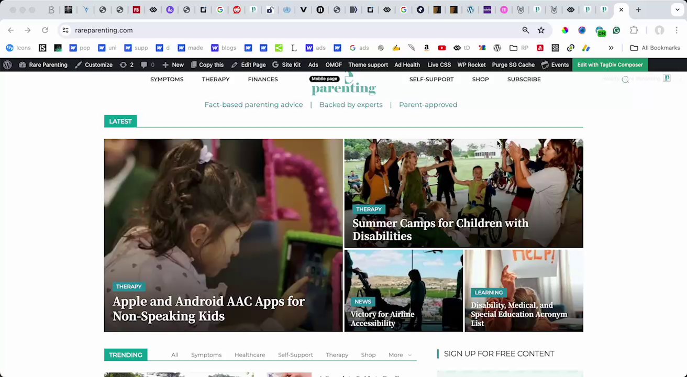Screen dimensions: 687x377
Task: Open the THERAPY navigation menu
Action: [216, 80]
